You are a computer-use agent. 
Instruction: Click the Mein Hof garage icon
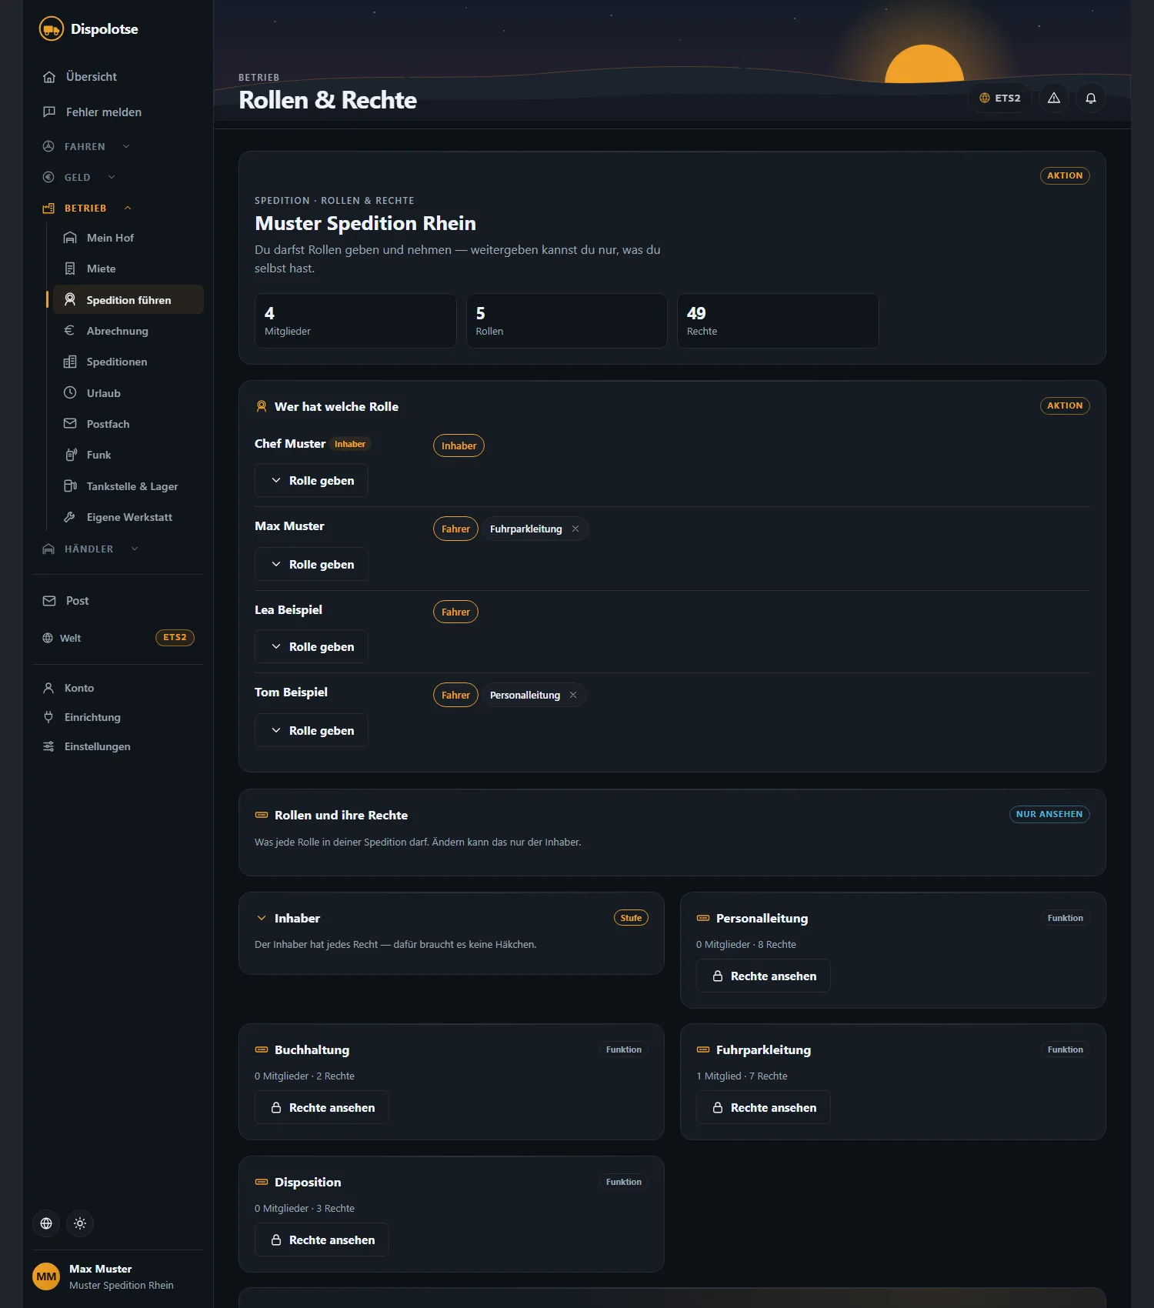pyautogui.click(x=70, y=238)
